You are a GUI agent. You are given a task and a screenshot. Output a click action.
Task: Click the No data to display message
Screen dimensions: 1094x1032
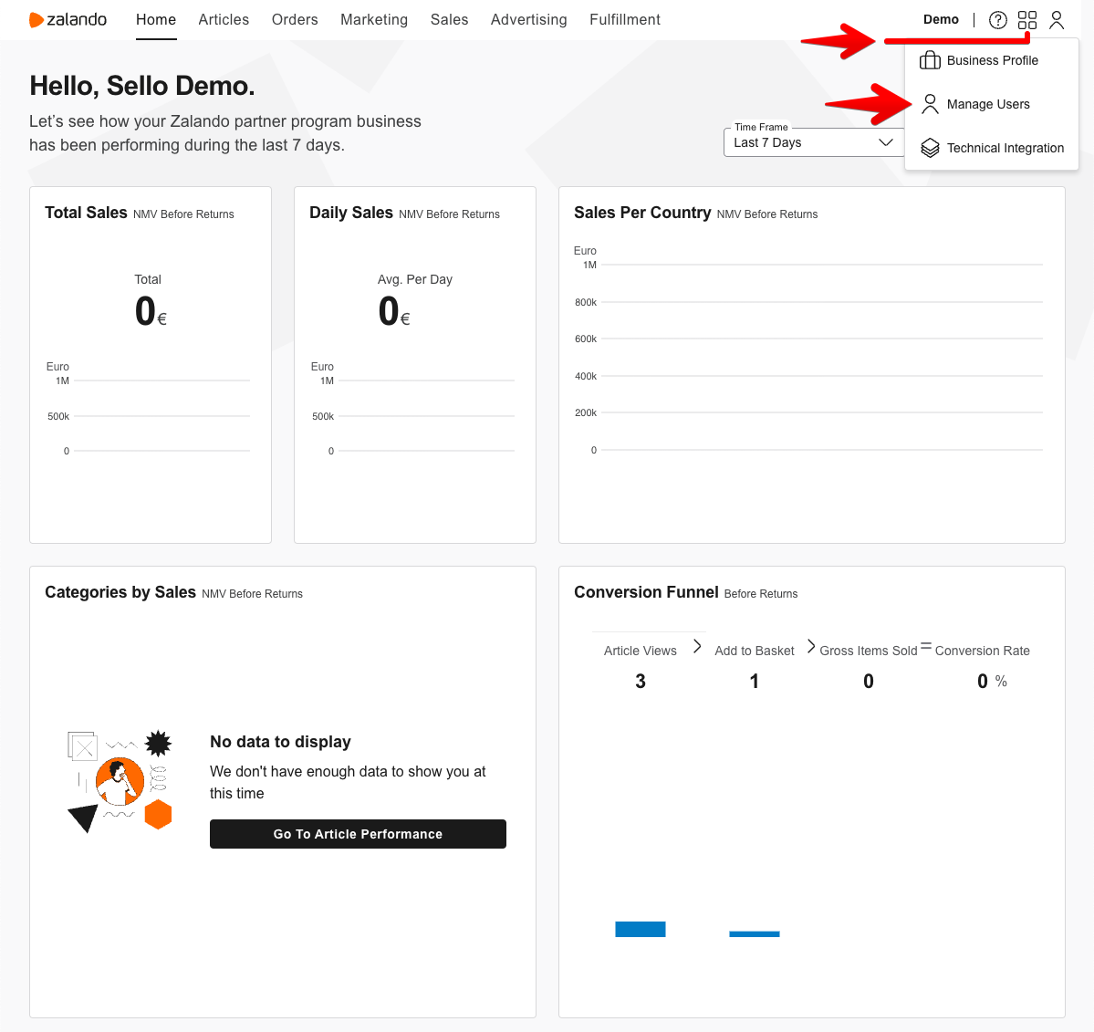tap(280, 742)
